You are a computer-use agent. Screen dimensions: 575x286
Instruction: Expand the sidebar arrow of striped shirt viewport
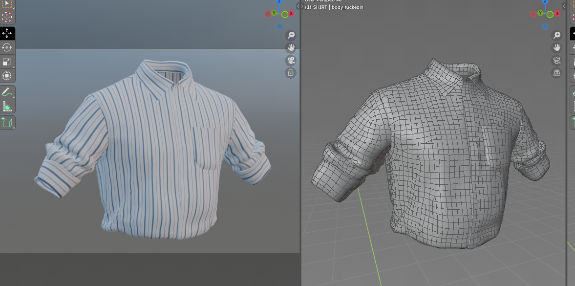point(298,6)
